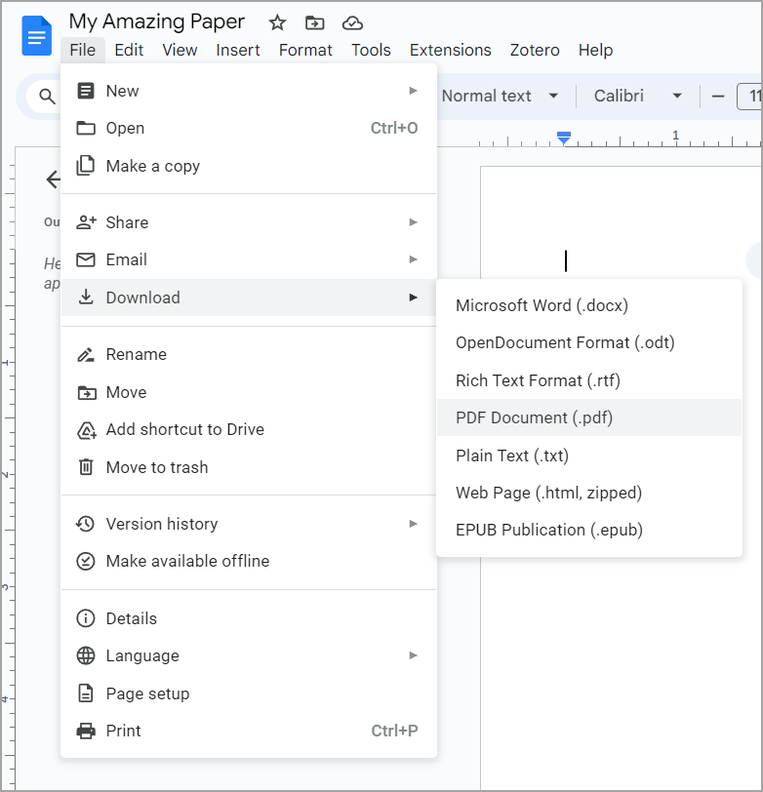Image resolution: width=763 pixels, height=792 pixels.
Task: Click the Add shortcut to Drive icon
Action: pyautogui.click(x=87, y=430)
